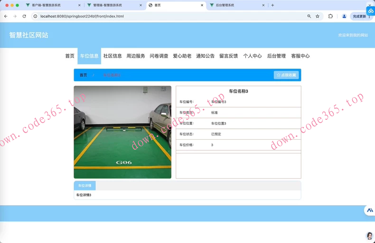Close the 后台管理系统 tab
The width and height of the screenshot is (375, 243).
point(263,5)
